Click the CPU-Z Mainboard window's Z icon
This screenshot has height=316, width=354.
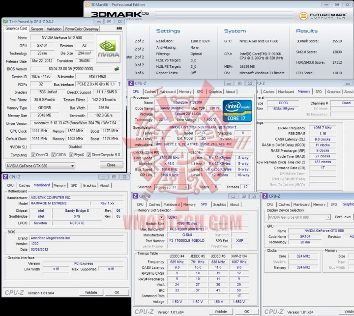(5, 177)
